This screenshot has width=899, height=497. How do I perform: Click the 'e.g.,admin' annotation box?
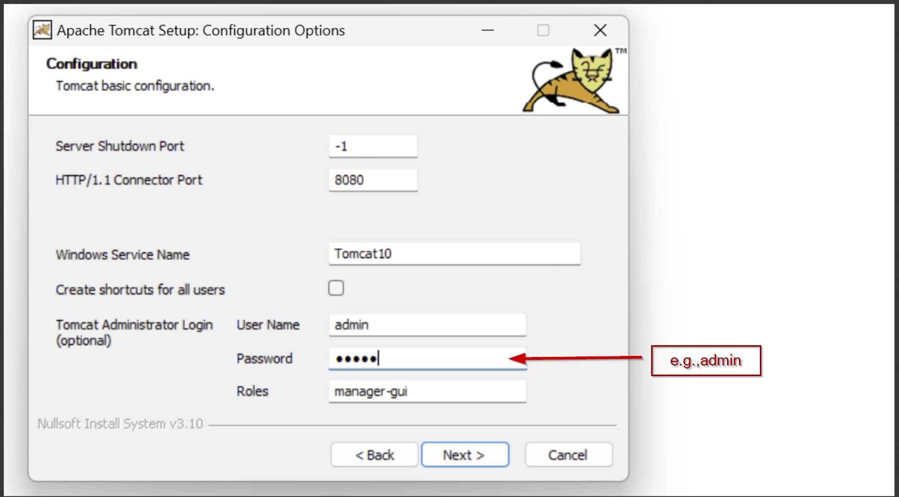click(705, 360)
